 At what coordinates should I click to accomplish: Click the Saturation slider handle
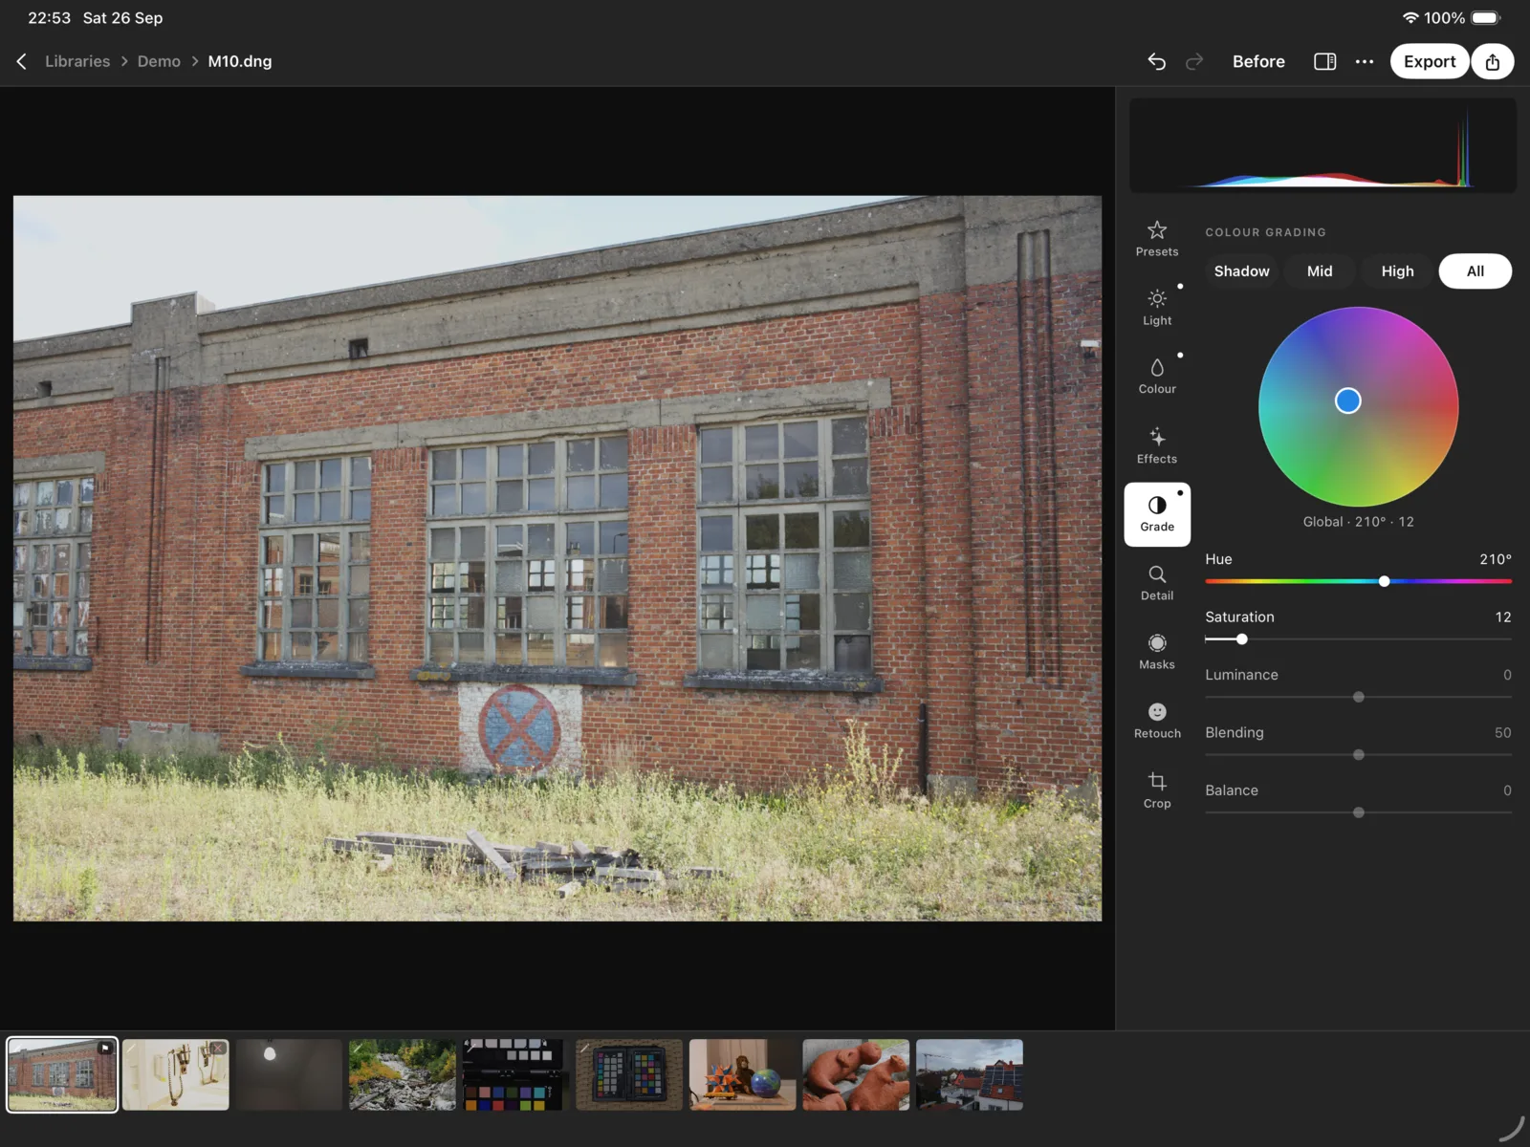click(x=1241, y=639)
